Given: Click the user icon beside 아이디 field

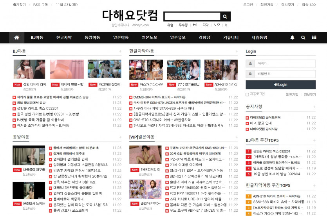Looking at the screenshot, I should pos(250,64).
